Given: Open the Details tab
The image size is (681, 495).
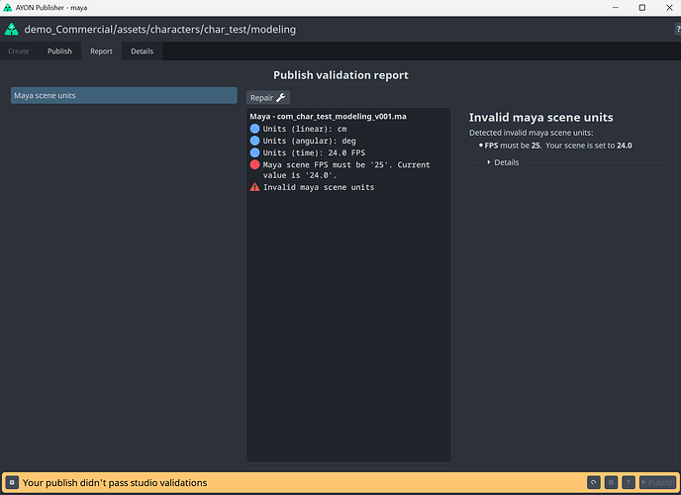Looking at the screenshot, I should click(143, 51).
